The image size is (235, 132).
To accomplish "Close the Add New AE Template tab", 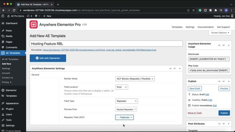I will (x=52, y=4).
